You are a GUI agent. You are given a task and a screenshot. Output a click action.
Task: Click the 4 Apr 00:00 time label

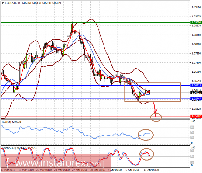tap(115, 170)
